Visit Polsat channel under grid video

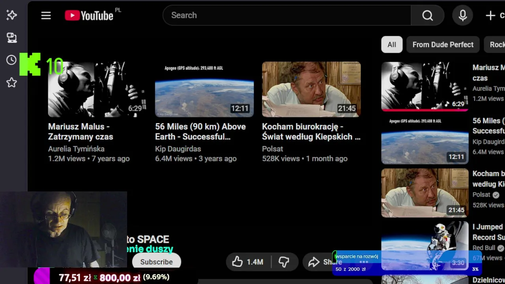[273, 149]
